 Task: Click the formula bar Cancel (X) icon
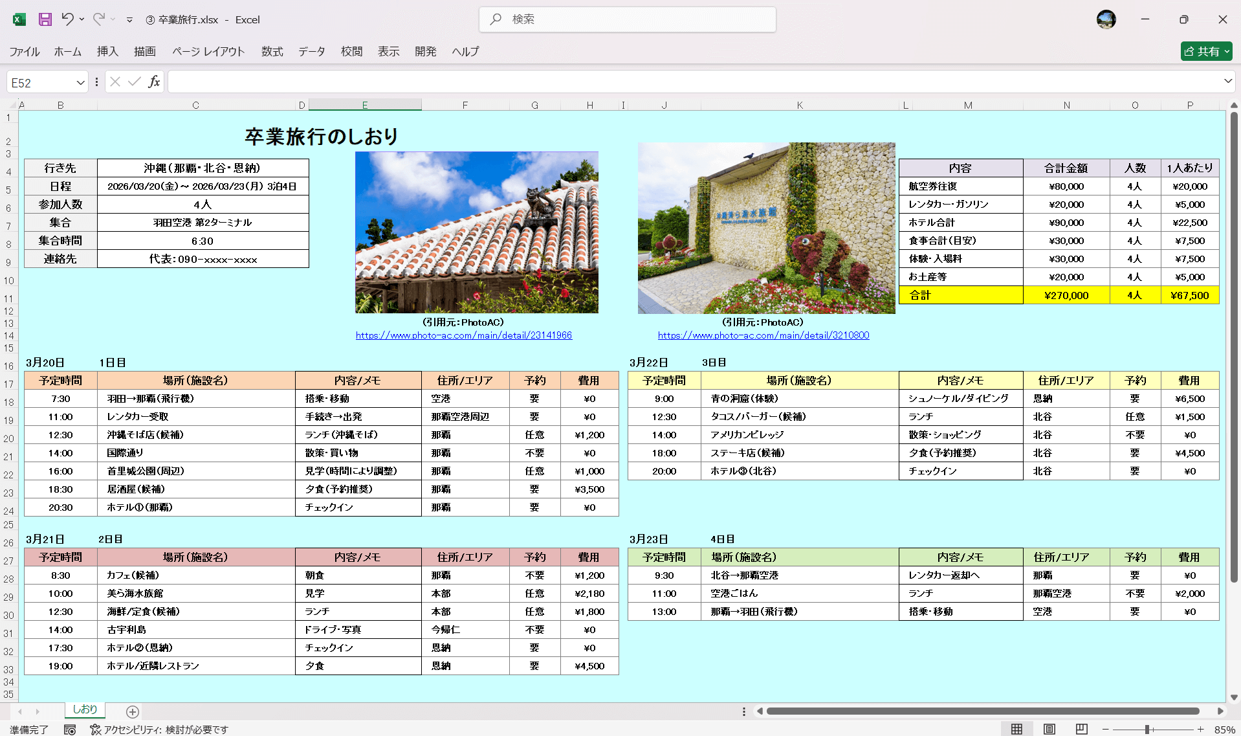(x=115, y=82)
